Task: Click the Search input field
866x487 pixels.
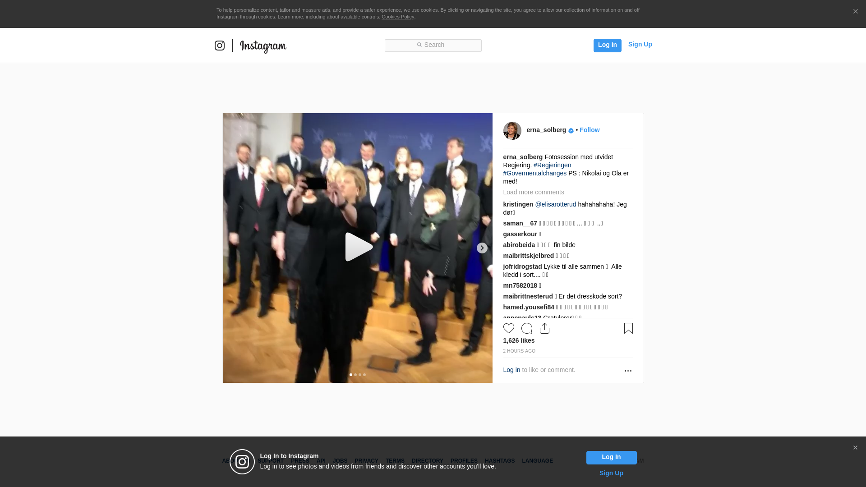Action: pos(433,45)
